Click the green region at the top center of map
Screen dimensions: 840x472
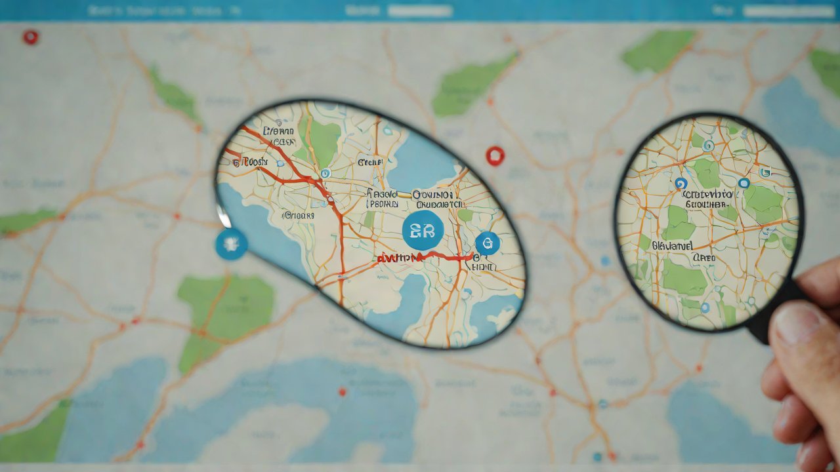(x=472, y=85)
